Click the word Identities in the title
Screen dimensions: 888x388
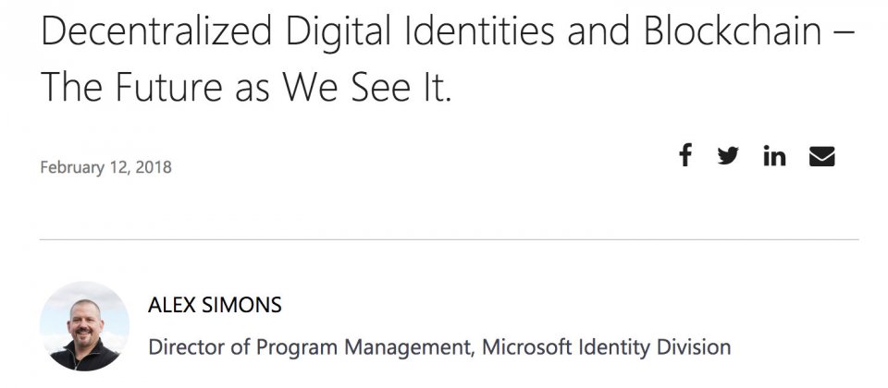point(478,31)
